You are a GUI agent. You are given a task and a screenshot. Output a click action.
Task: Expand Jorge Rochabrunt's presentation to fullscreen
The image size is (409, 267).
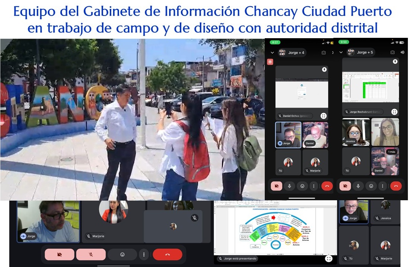[394, 112]
